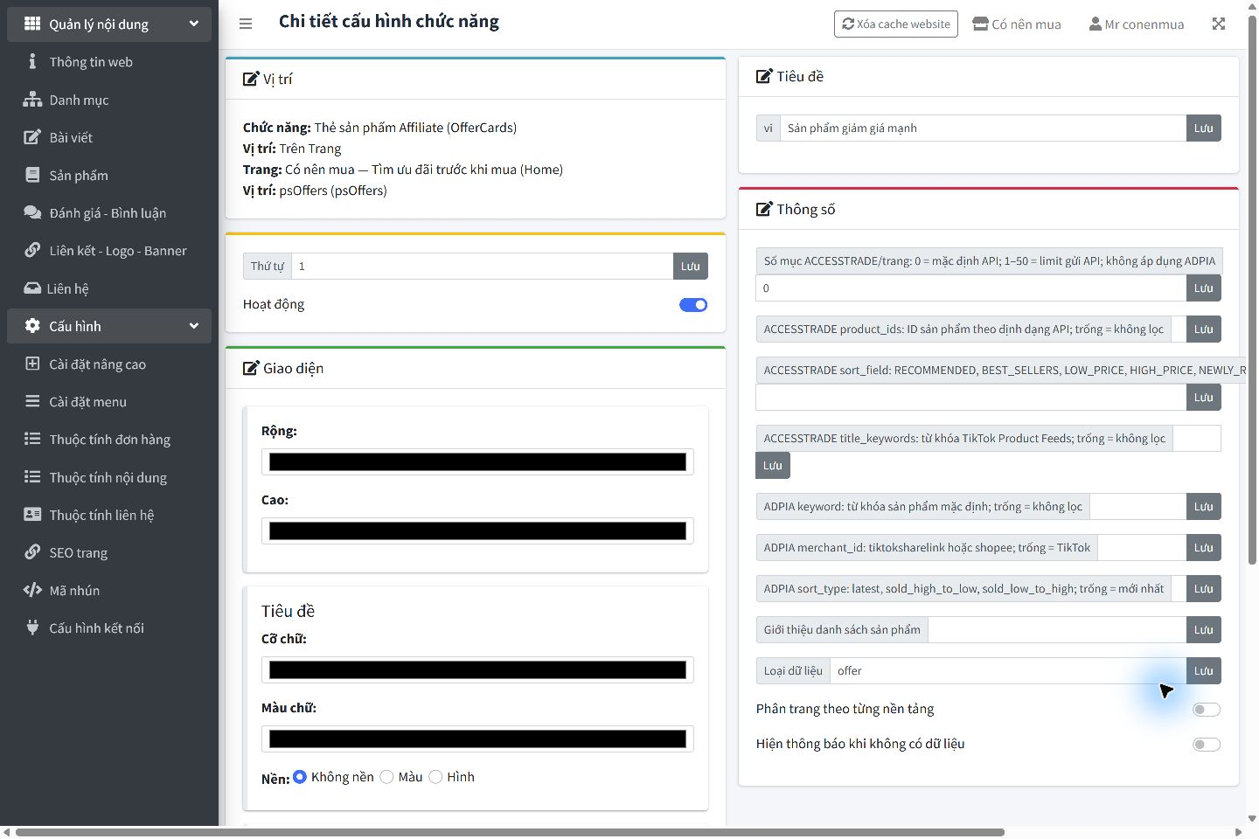Screen dimensions: 1259x839
Task: Collapse the Cấu hình section chevron
Action: click(x=194, y=326)
